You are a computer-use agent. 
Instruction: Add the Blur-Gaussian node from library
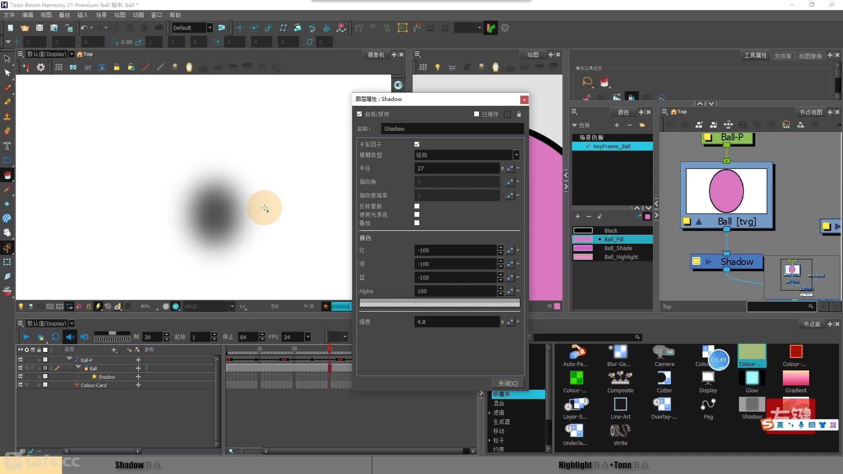[619, 355]
